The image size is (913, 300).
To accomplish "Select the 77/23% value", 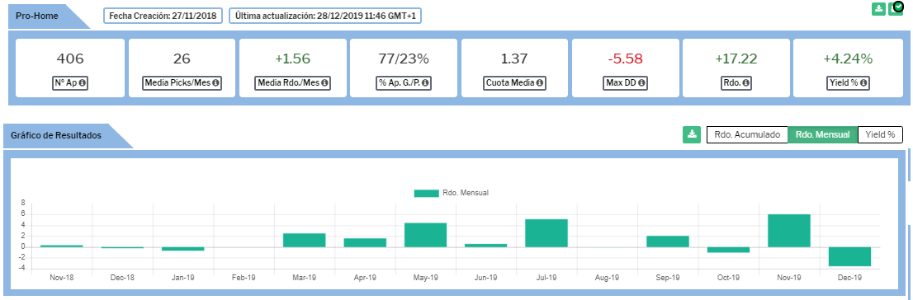I will point(404,59).
